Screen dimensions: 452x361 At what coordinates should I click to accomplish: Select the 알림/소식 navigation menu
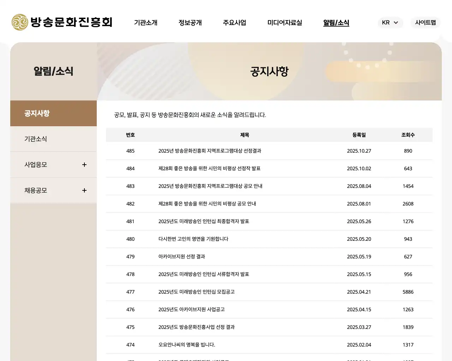(336, 23)
